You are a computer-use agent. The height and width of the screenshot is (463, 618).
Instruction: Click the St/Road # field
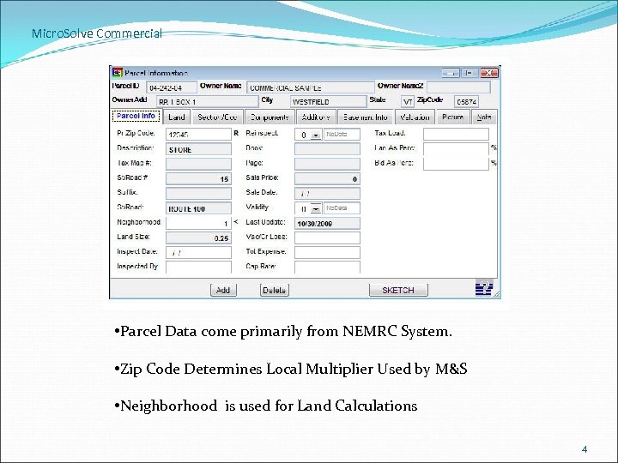198,178
